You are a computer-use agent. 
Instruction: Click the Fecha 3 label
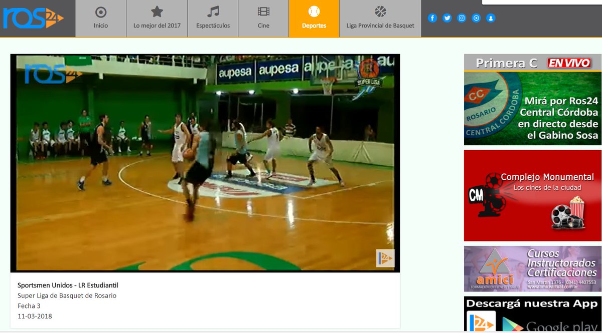[29, 306]
